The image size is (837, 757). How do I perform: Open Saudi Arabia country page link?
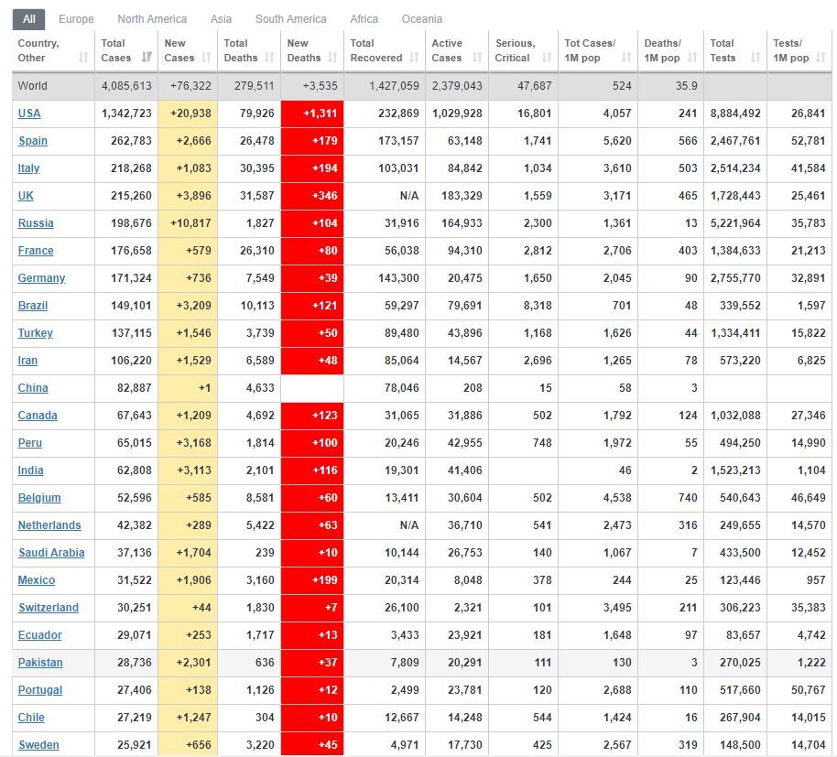coord(51,553)
